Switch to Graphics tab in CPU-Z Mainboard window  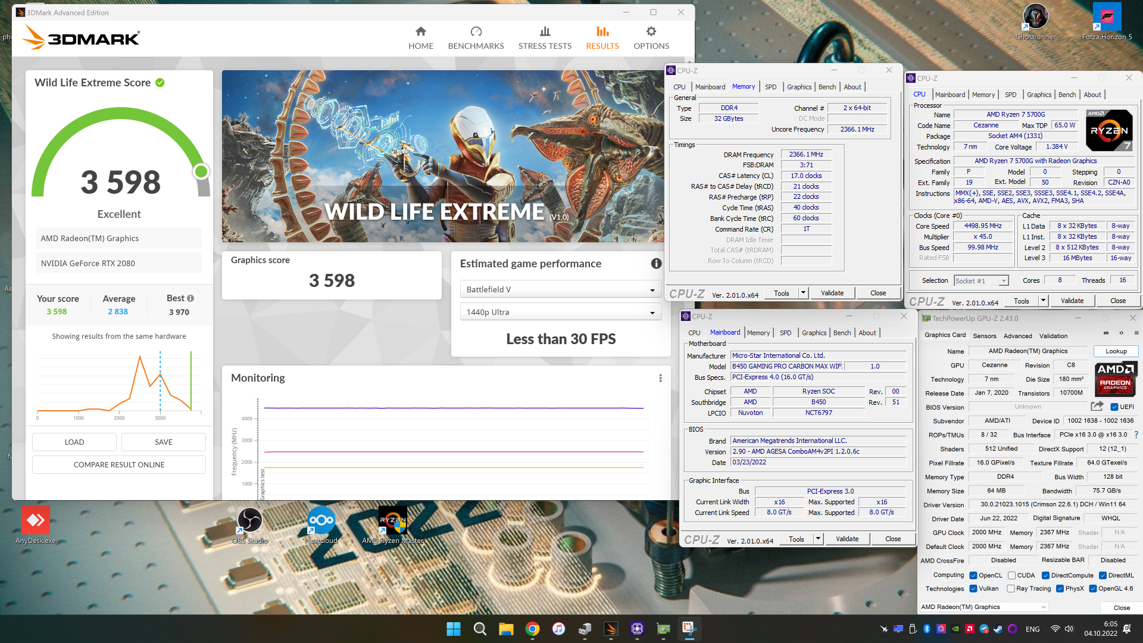(x=814, y=333)
